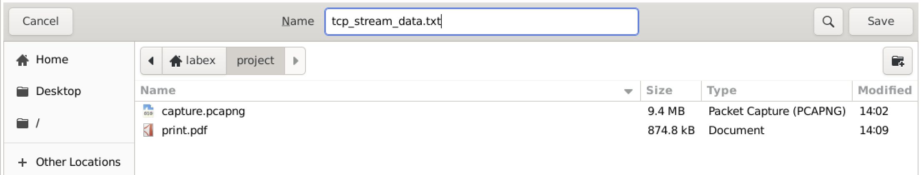
Task: Click the root folder icon in sidebar
Action: 23,123
